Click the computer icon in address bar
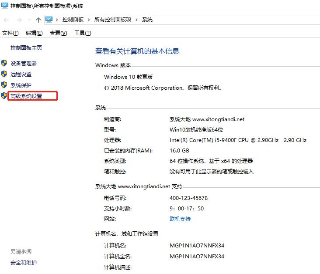Image resolution: width=320 pixels, height=274 pixels. click(x=49, y=20)
